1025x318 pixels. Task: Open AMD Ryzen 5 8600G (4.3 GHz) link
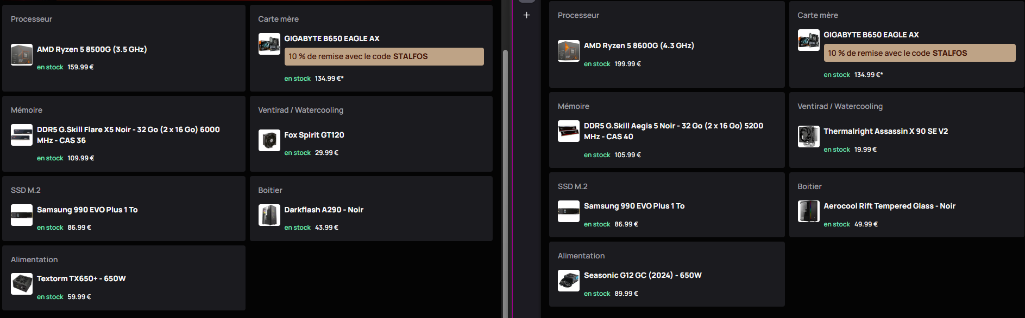pos(639,46)
